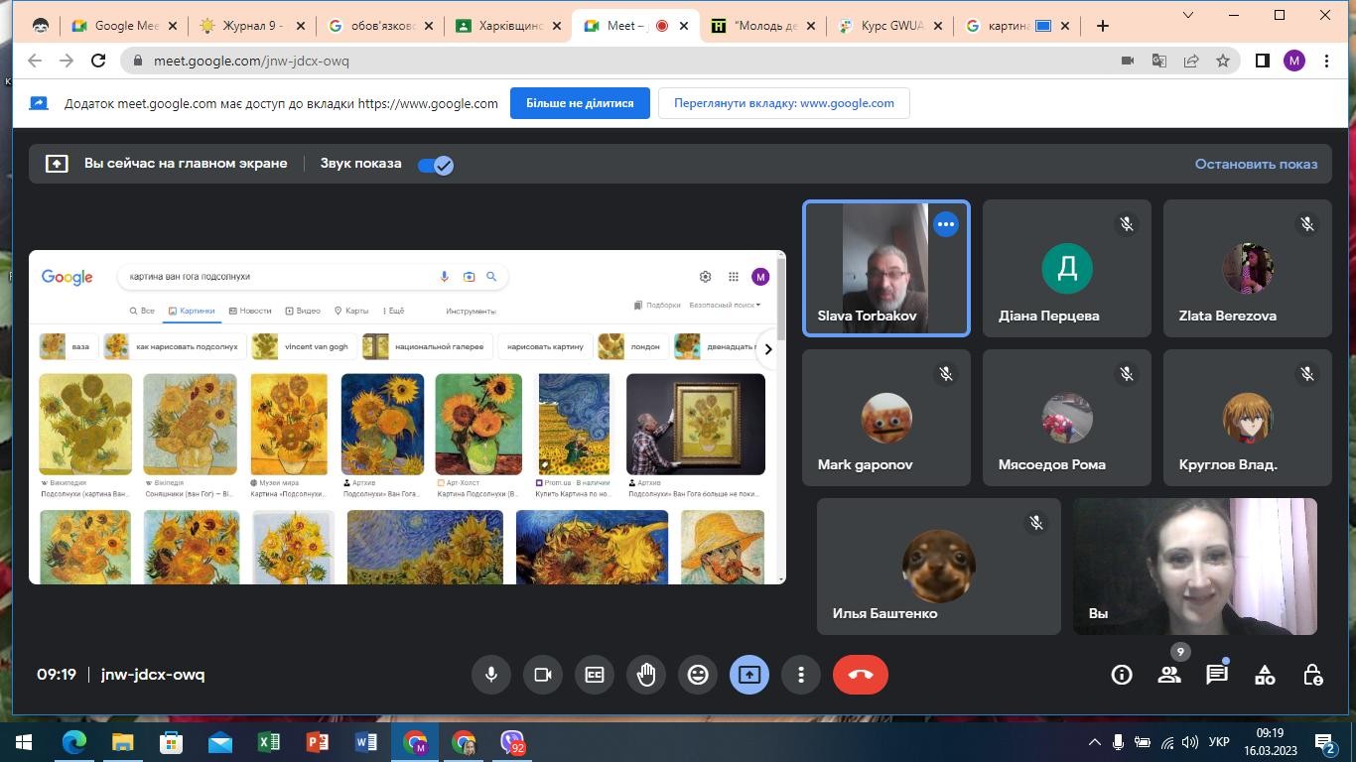
Task: Leave the call with red button
Action: point(861,675)
